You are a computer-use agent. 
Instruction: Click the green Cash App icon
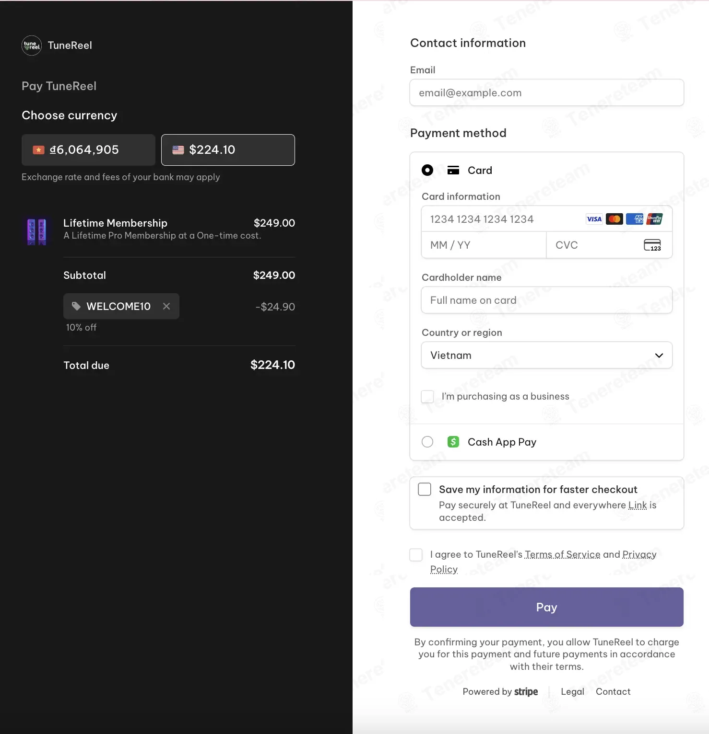point(453,442)
